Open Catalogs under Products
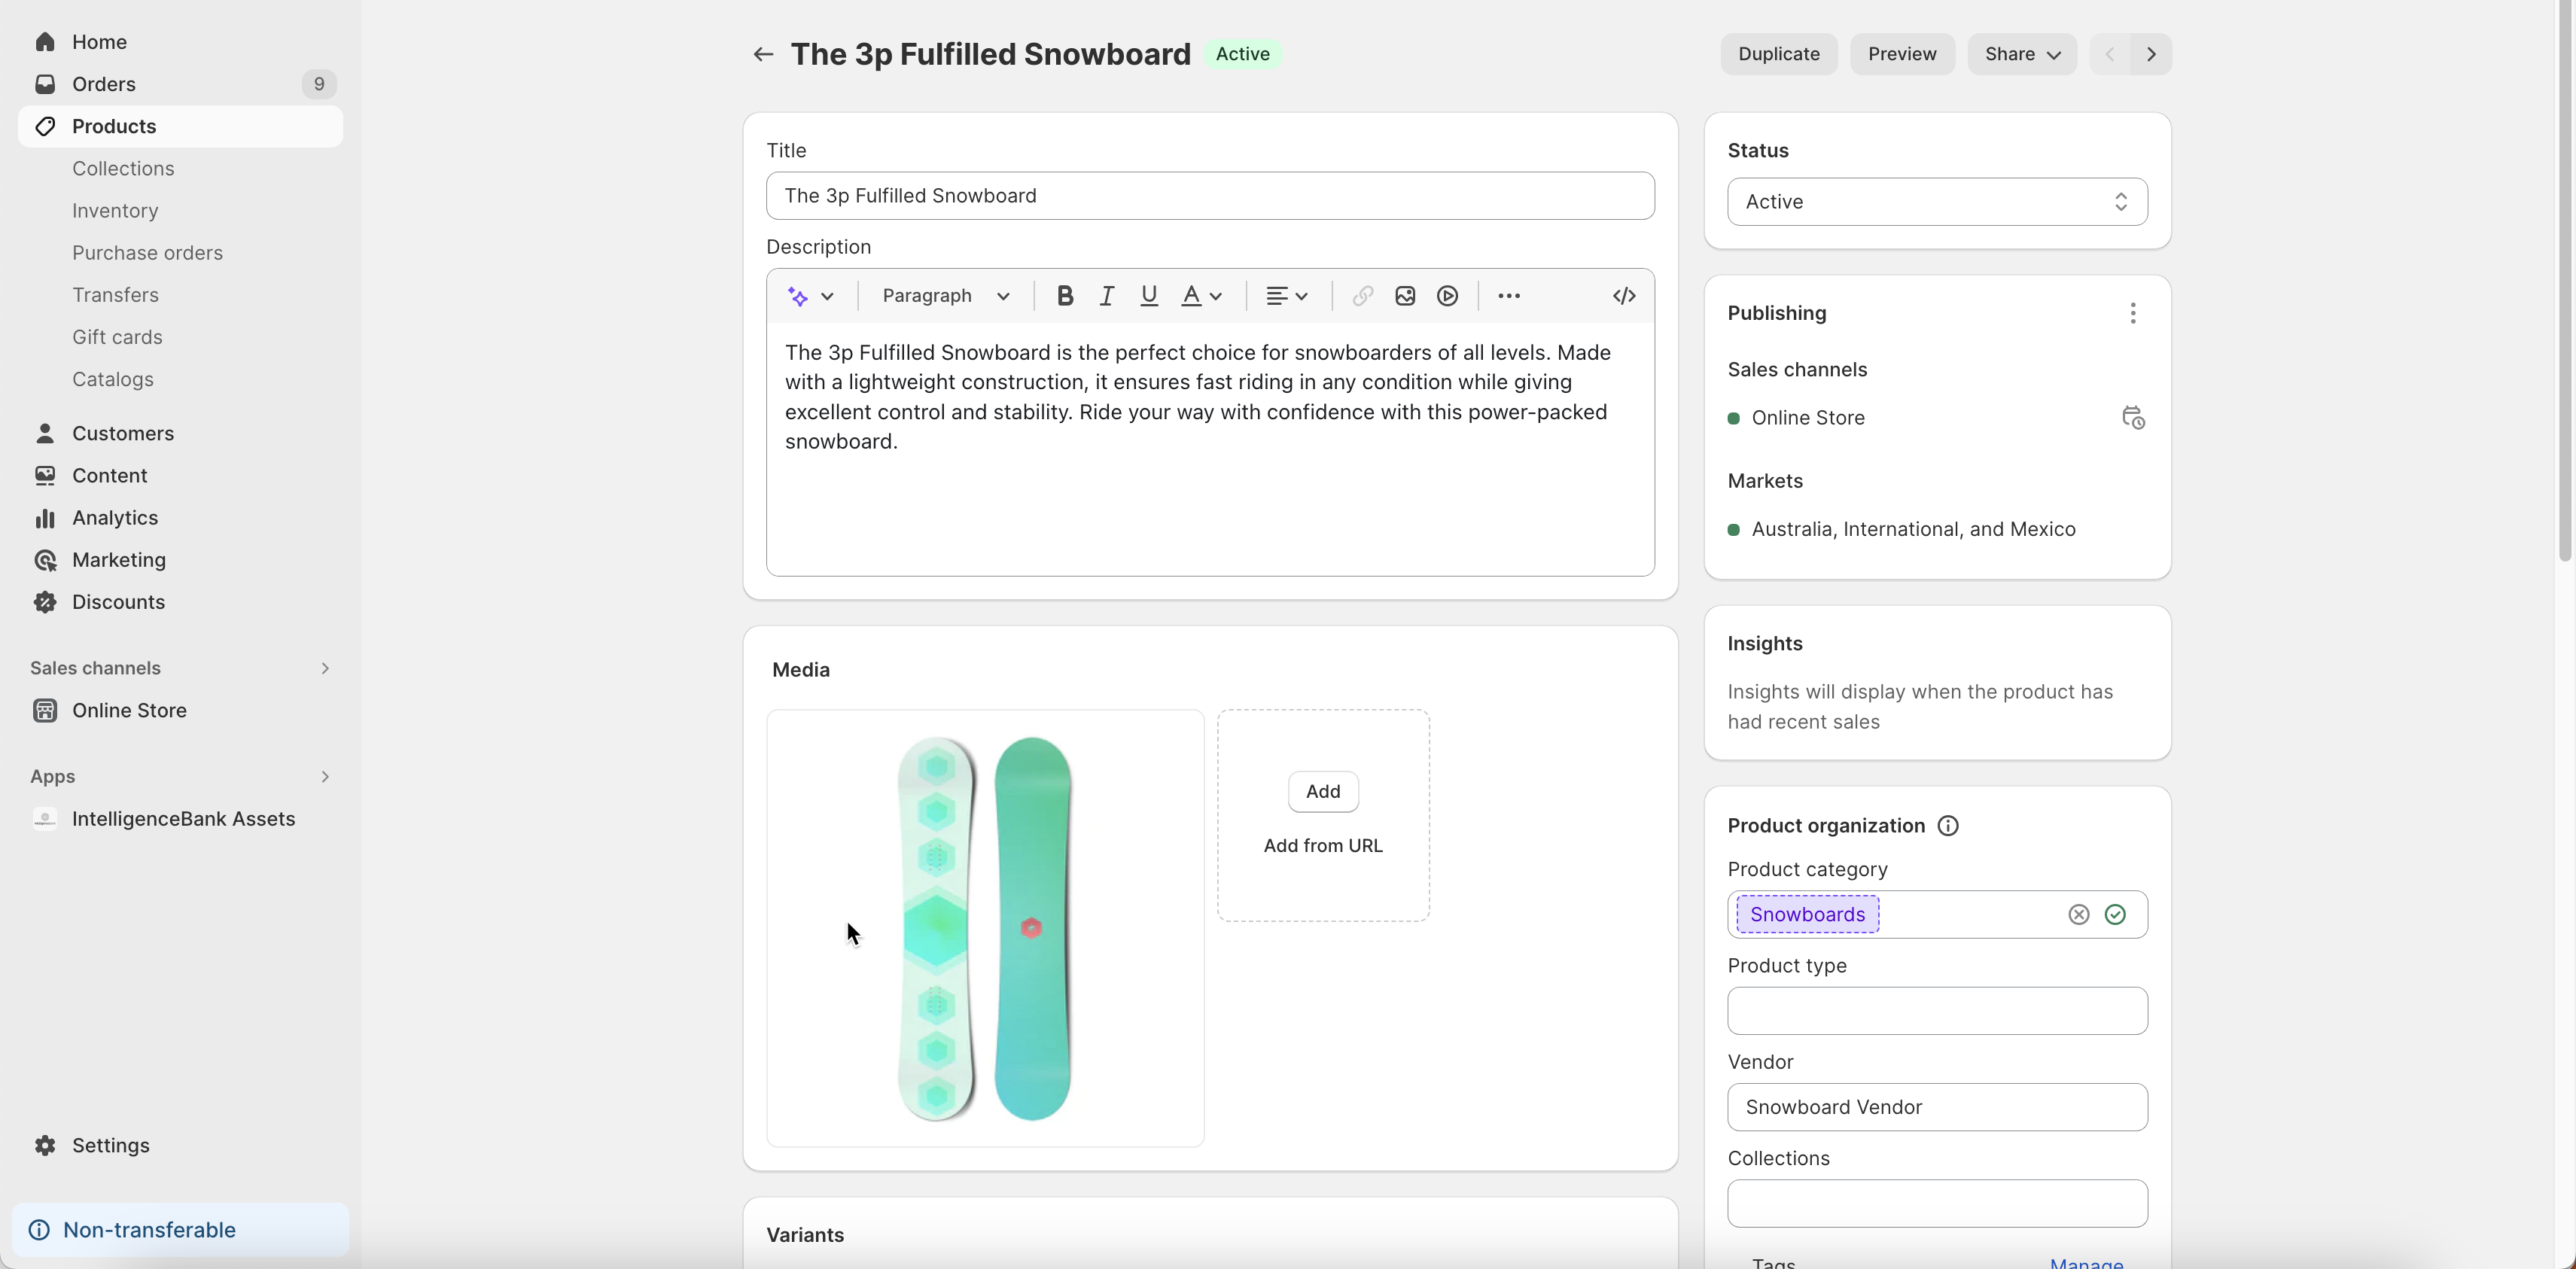The height and width of the screenshot is (1269, 2576). point(113,379)
